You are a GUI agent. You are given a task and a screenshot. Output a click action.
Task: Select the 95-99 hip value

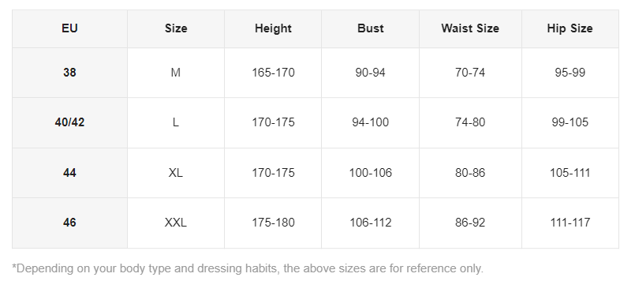tap(570, 73)
